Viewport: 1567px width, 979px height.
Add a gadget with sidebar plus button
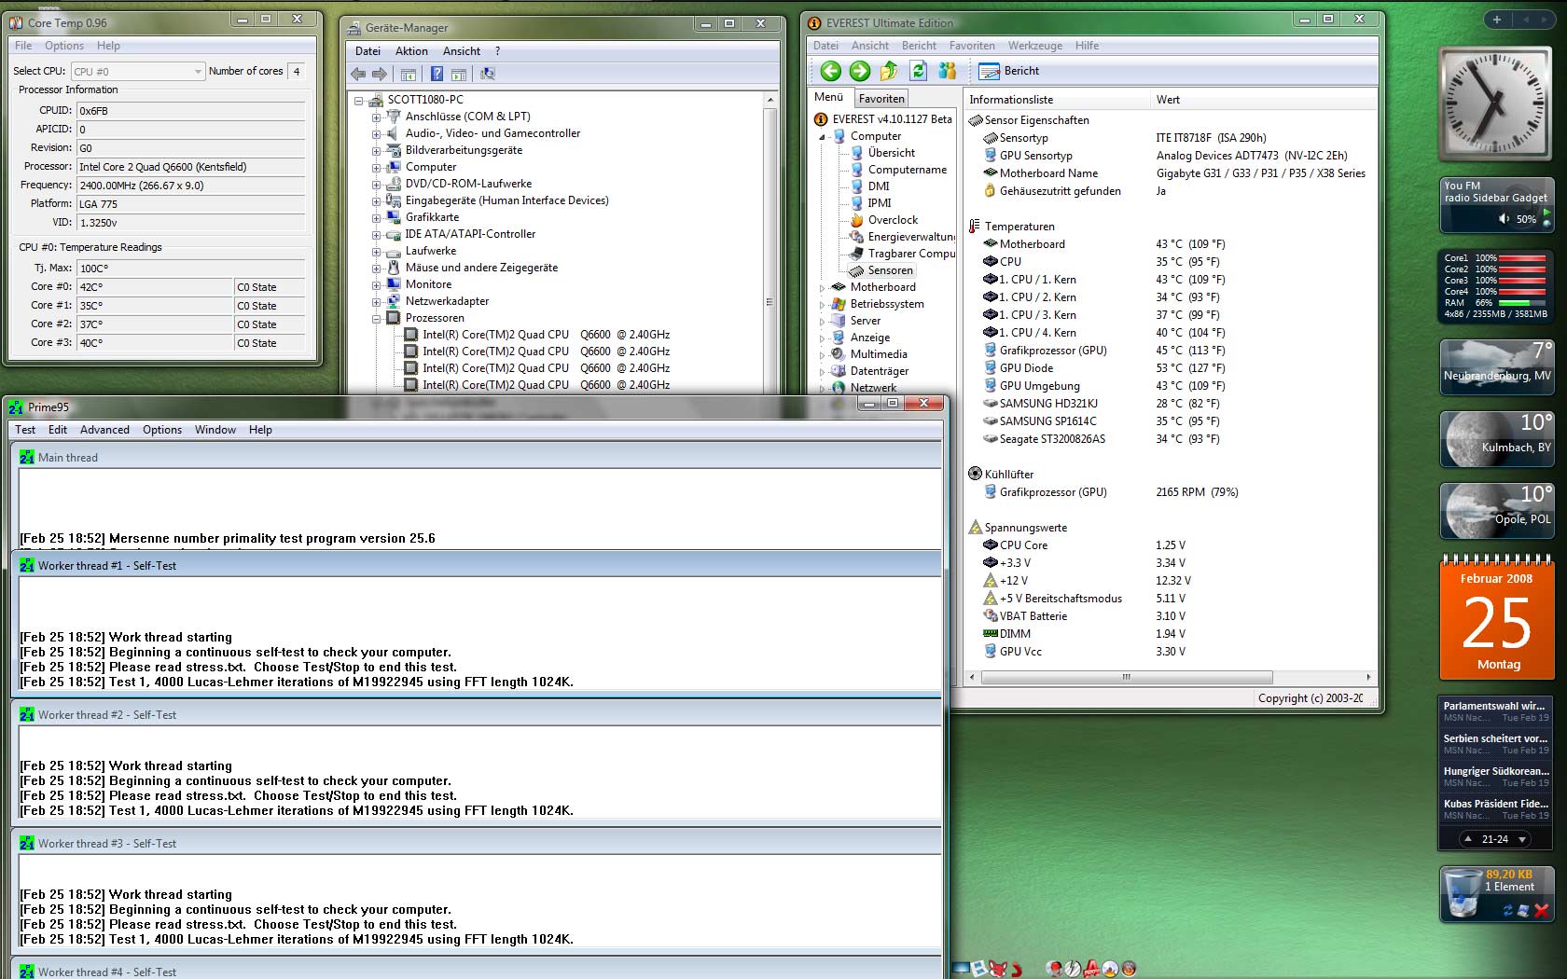(x=1496, y=20)
